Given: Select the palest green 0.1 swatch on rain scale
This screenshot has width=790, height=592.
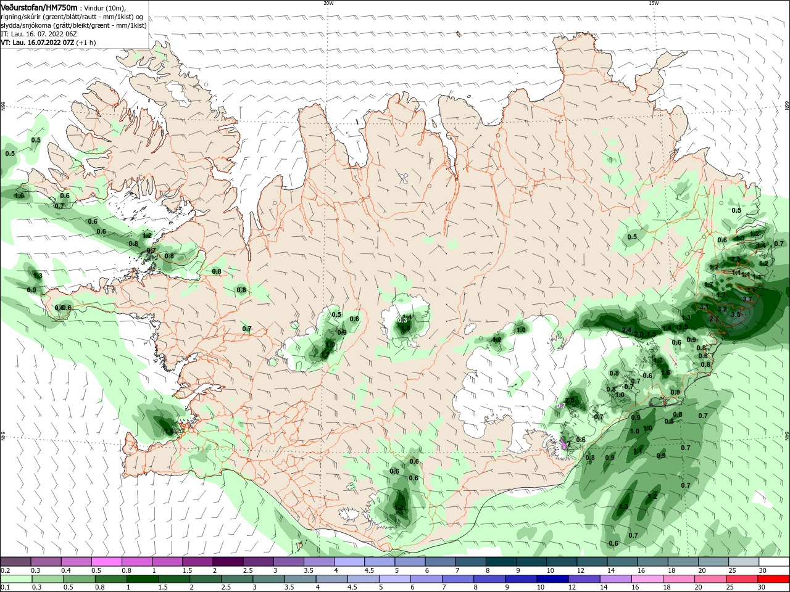Looking at the screenshot, I should (17, 579).
